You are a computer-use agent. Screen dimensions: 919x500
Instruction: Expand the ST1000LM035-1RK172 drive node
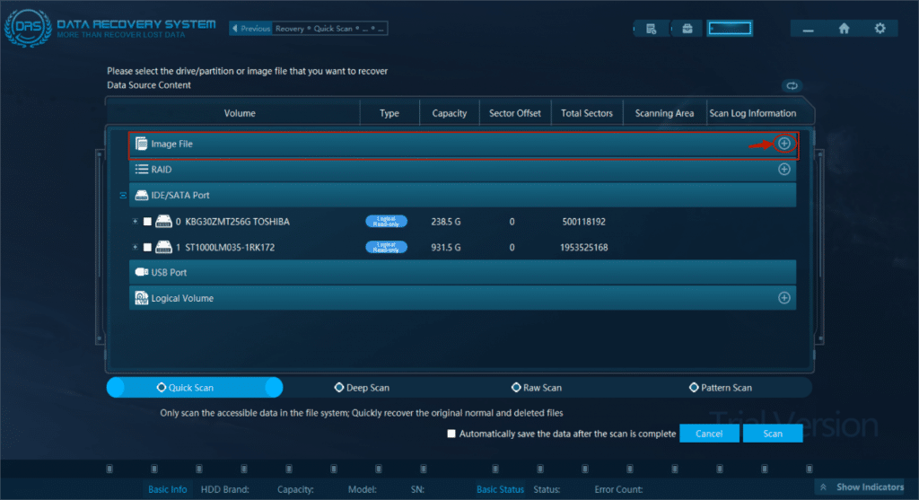(136, 248)
